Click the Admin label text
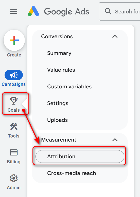140x197 pixels. tap(14, 188)
